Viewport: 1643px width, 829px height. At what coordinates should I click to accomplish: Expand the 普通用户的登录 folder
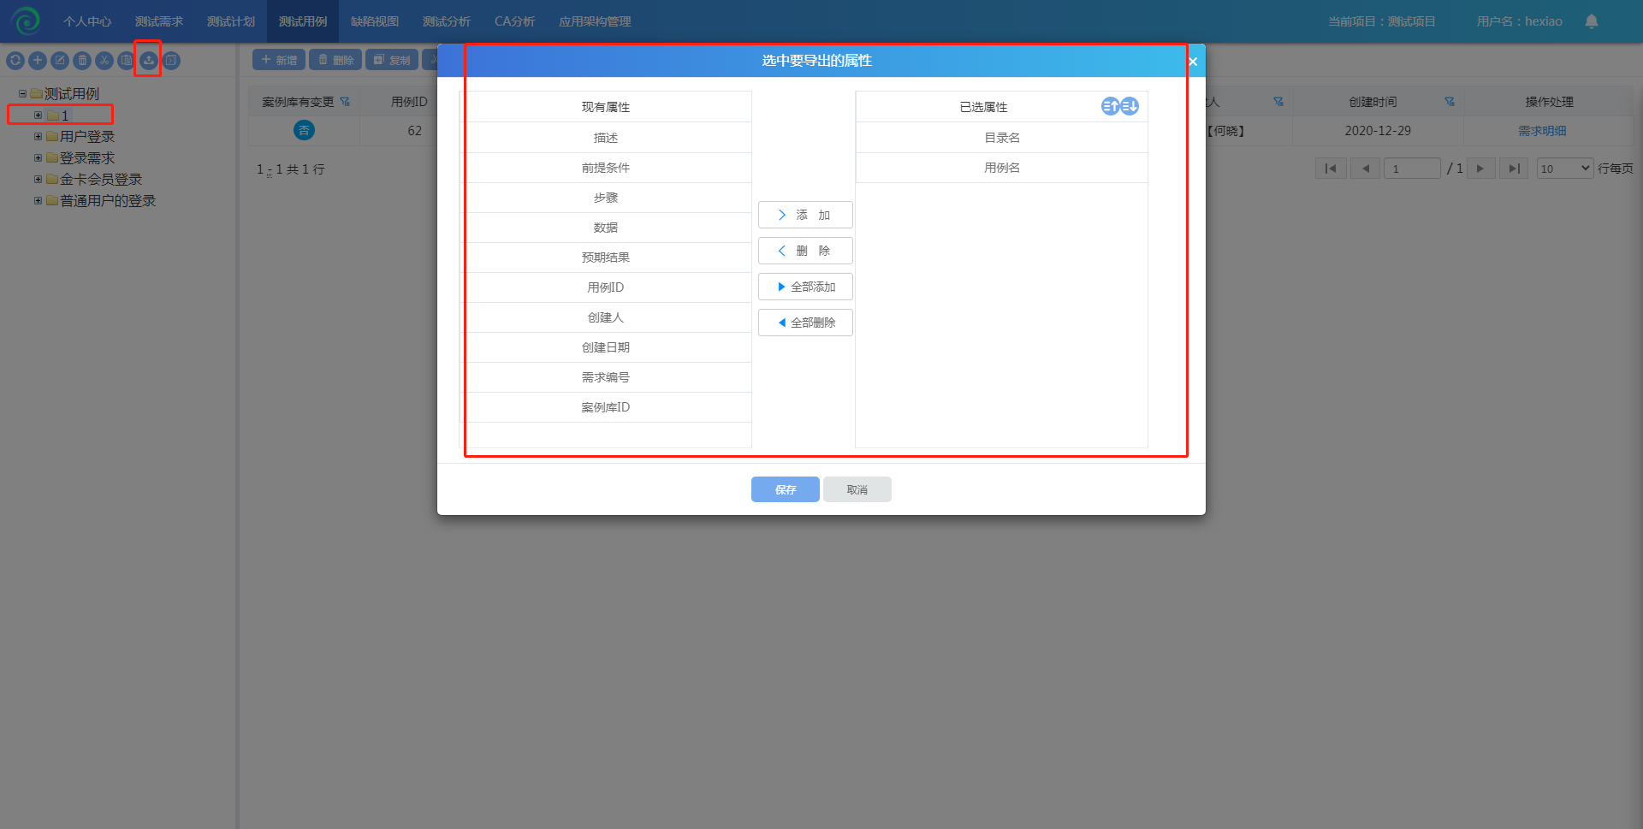38,200
